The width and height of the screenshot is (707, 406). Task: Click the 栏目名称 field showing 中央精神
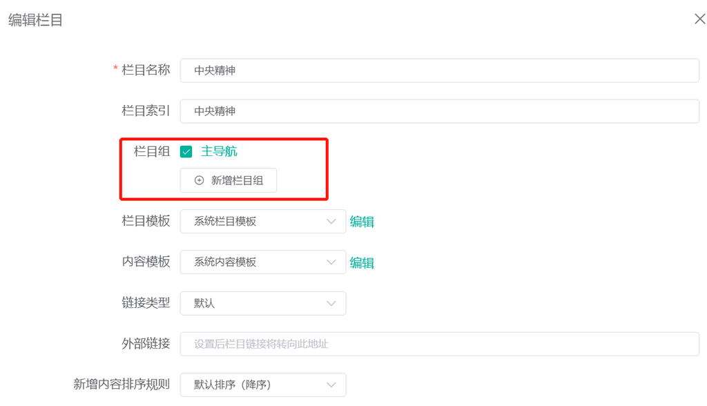(439, 70)
